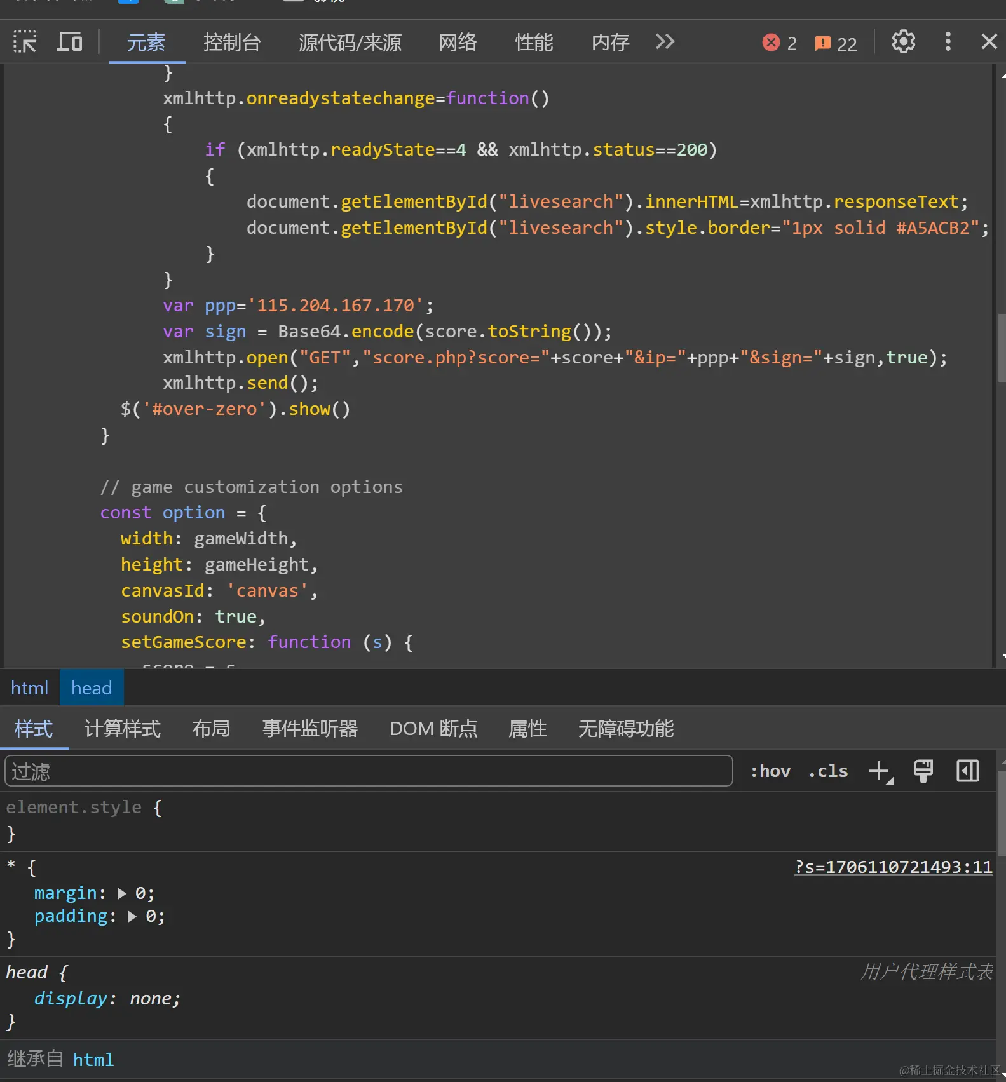
Task: Follow the inherited-from html link
Action: (x=93, y=1060)
